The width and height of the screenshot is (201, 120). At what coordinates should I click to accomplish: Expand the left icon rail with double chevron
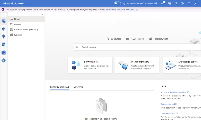tap(5, 14)
